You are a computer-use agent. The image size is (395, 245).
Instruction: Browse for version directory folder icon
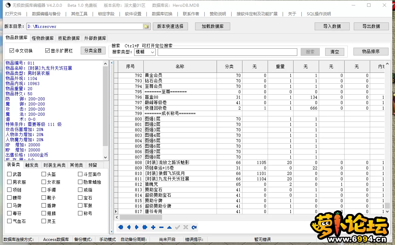146,27
